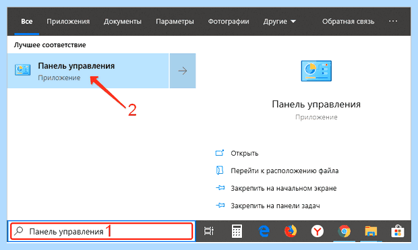Viewport: 418px width, 250px height.
Task: Click inside the search box with Панель управления
Action: coord(101,231)
